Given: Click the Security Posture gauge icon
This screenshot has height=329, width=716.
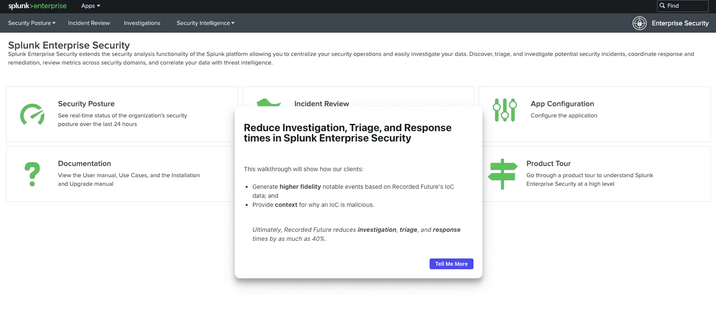Looking at the screenshot, I should [32, 114].
